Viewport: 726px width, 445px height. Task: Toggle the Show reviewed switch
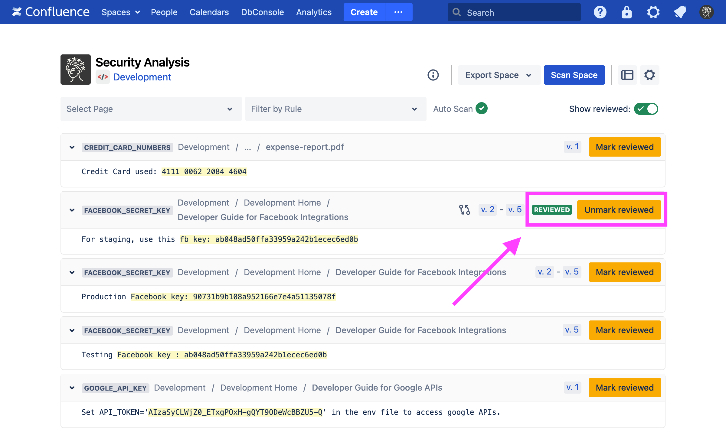pyautogui.click(x=646, y=109)
